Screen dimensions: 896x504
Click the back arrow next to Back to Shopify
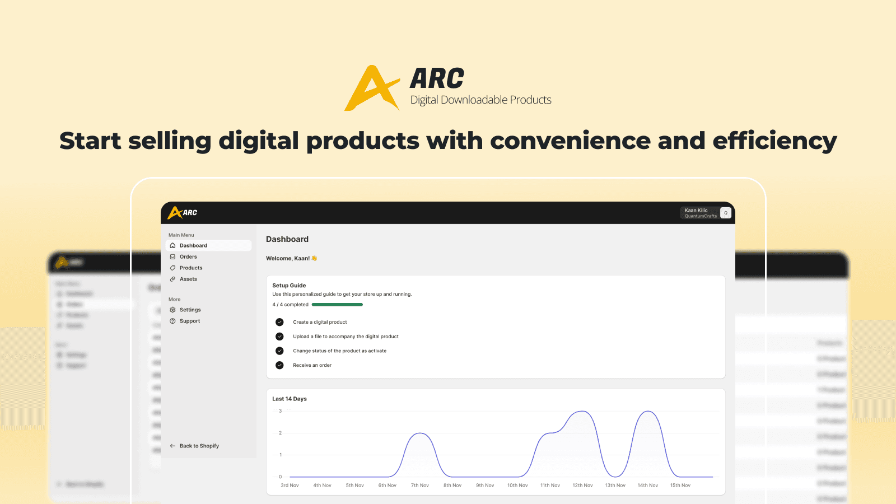click(x=172, y=445)
